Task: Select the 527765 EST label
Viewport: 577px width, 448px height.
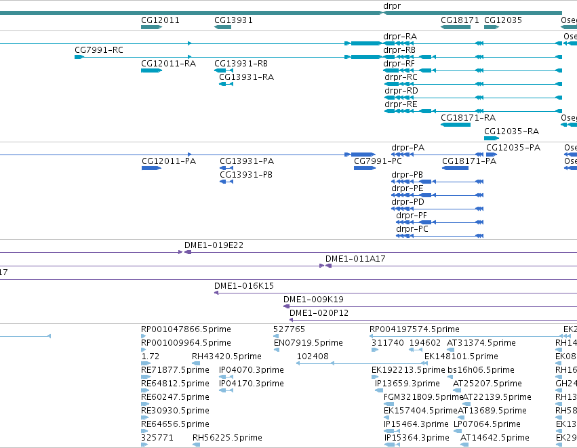Action: coord(289,329)
